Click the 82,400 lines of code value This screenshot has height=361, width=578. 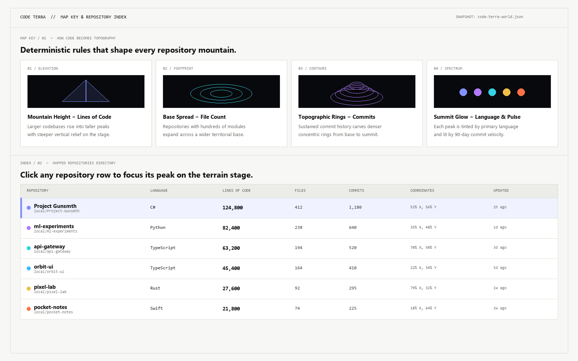pyautogui.click(x=231, y=228)
